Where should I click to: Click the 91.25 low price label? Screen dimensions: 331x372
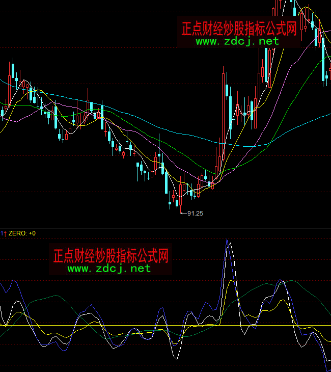[196, 214]
